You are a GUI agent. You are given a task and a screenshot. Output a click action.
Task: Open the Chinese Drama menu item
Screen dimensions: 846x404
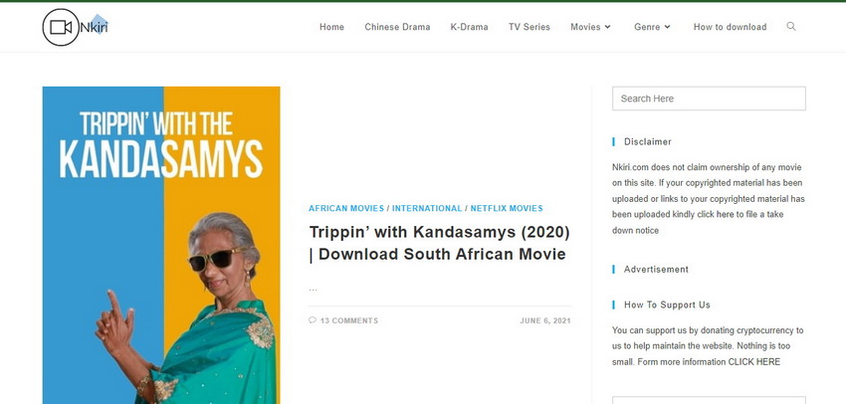click(x=397, y=27)
